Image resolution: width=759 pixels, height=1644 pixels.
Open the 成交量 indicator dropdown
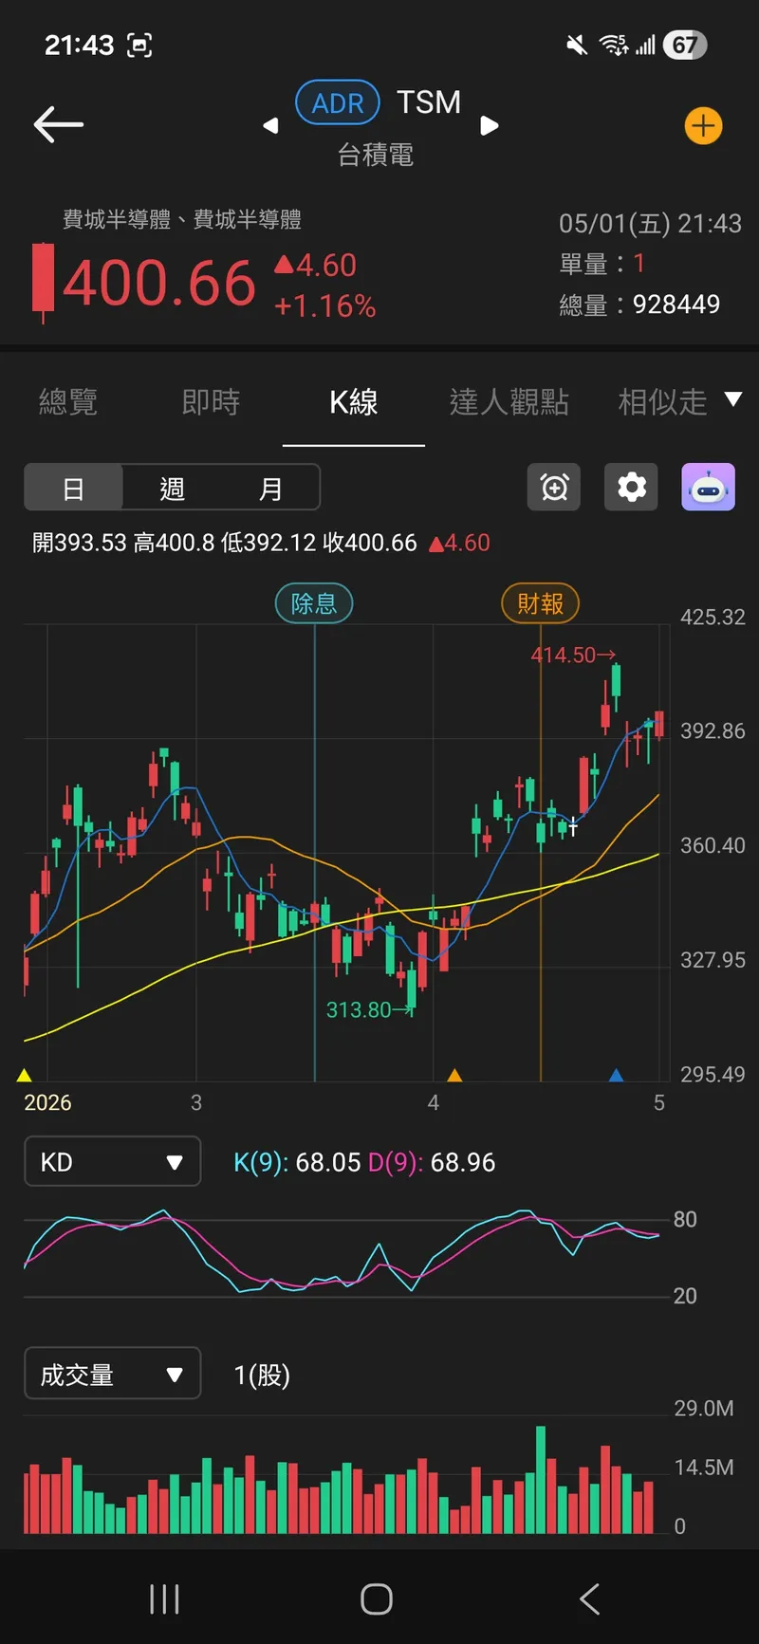coord(112,1374)
